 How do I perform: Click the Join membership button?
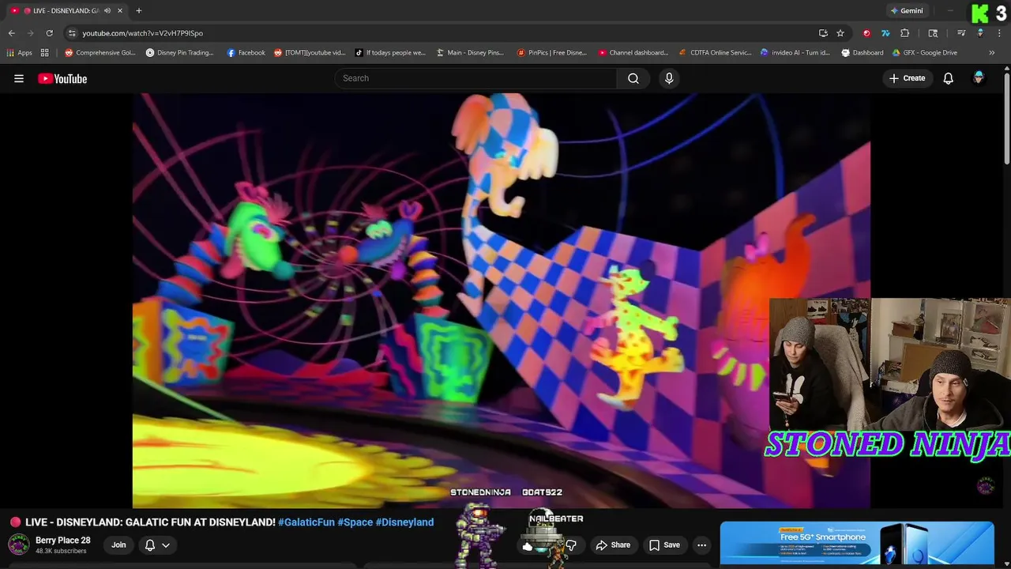click(118, 545)
